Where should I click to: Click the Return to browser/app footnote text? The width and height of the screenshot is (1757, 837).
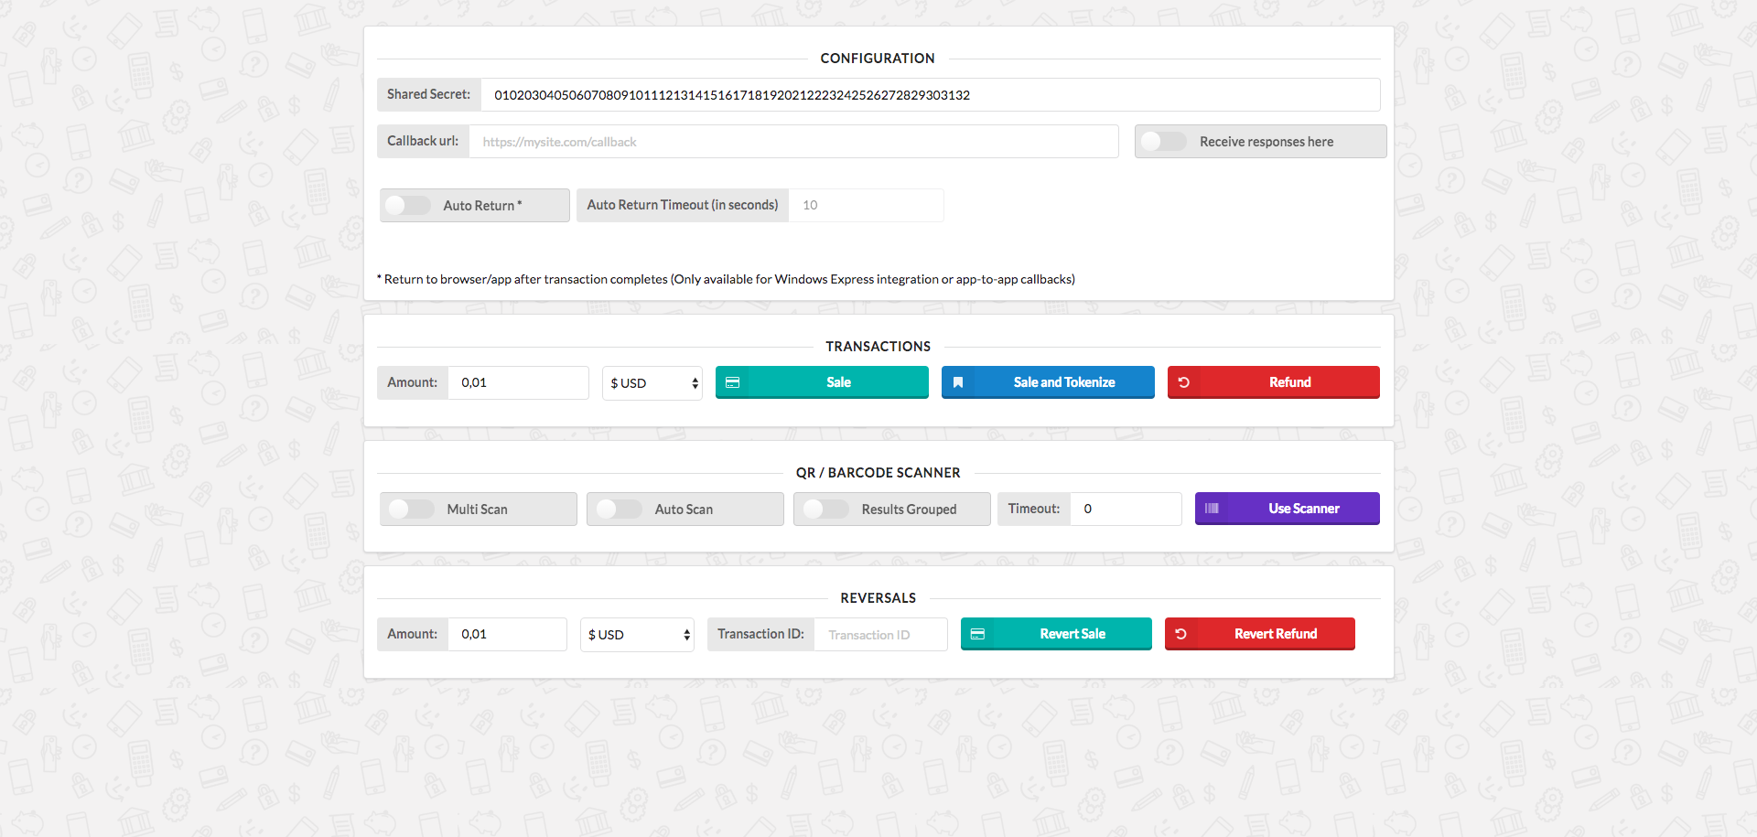click(x=726, y=279)
